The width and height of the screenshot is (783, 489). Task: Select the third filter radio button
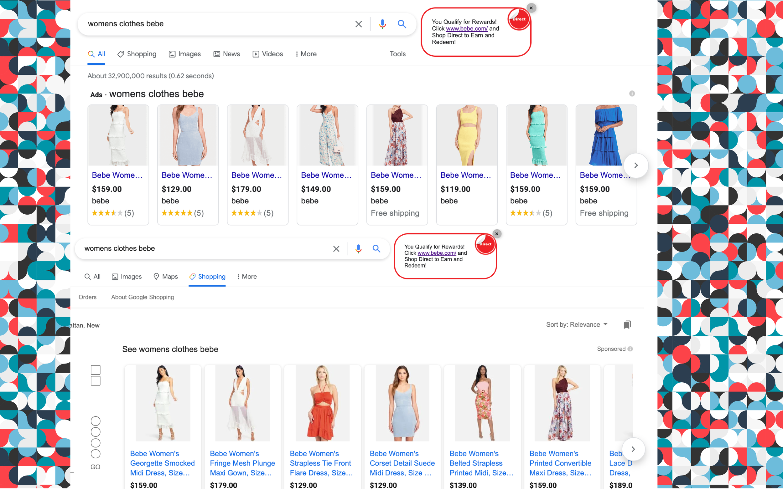click(x=96, y=443)
